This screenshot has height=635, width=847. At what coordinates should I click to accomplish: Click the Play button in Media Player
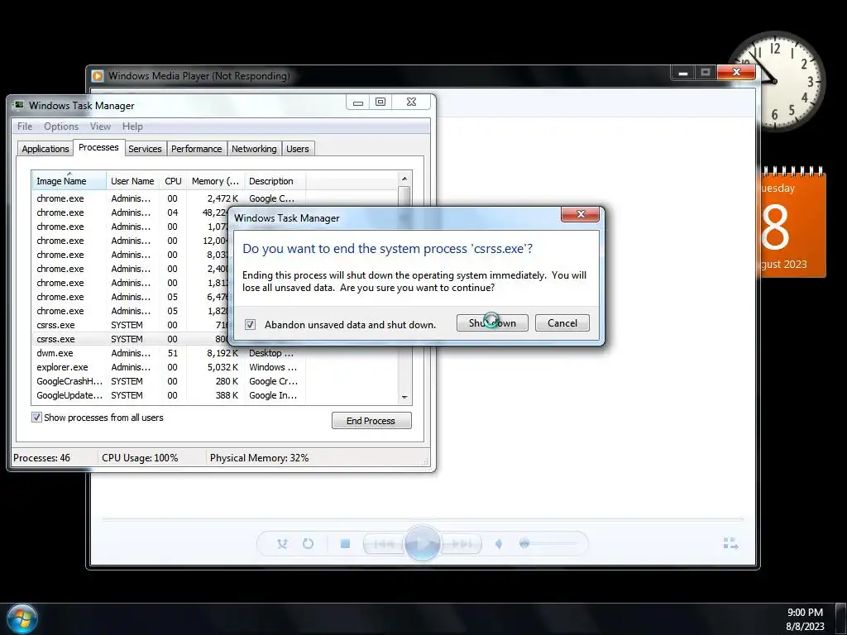[422, 543]
